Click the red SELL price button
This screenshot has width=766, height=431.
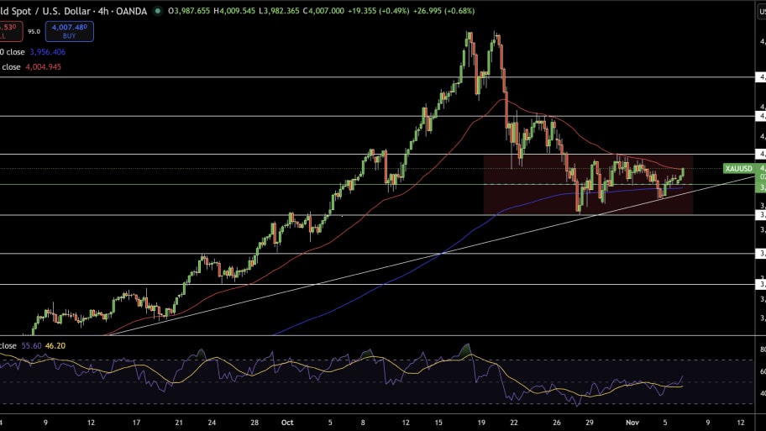tap(8, 32)
